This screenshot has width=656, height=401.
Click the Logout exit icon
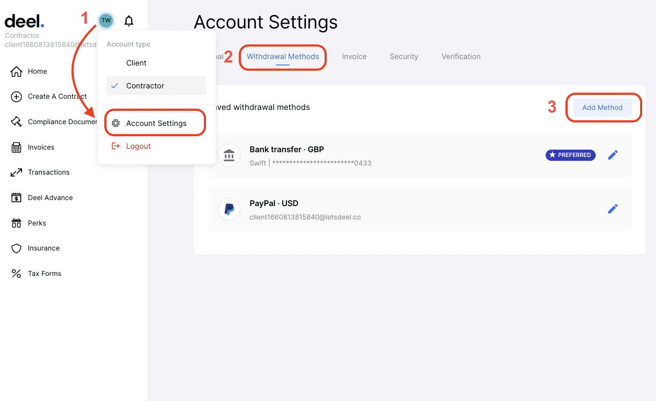[116, 146]
